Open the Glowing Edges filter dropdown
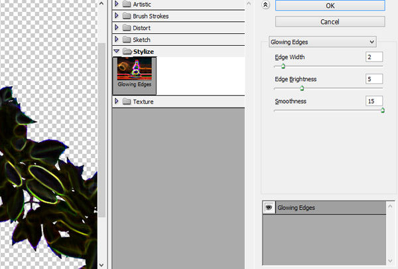 pyautogui.click(x=322, y=41)
